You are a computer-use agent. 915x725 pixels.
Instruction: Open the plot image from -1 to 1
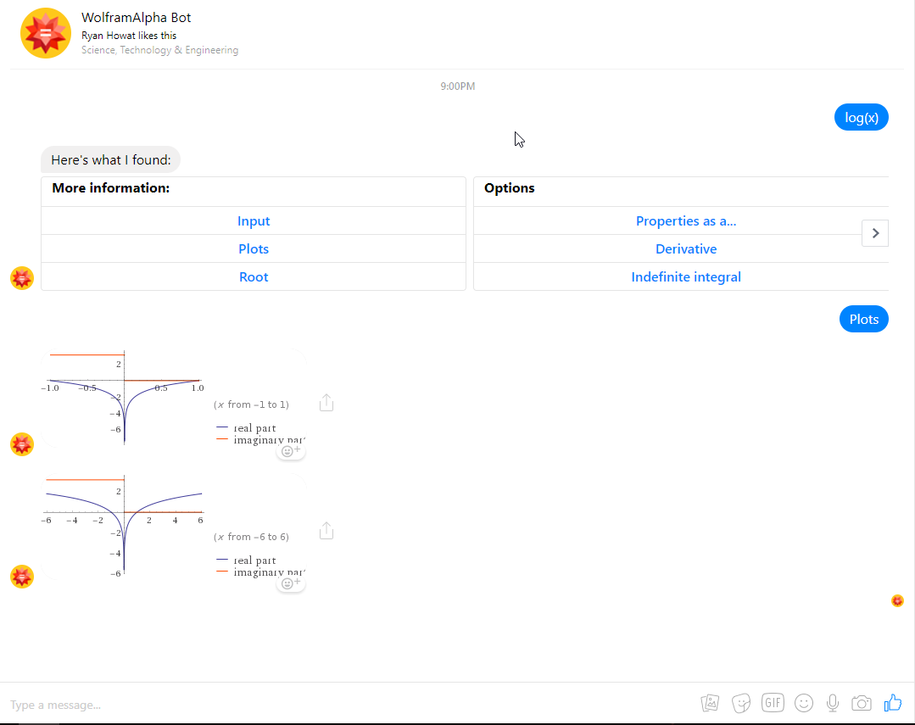point(174,398)
